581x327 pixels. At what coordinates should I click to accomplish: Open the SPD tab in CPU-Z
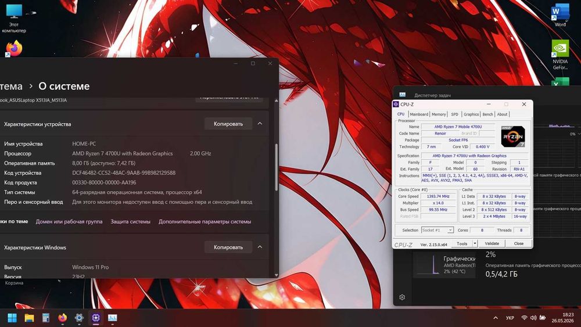[455, 114]
